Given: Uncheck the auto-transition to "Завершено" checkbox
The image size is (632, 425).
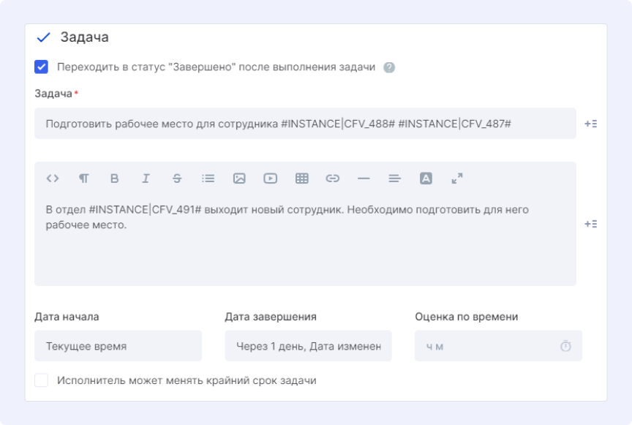Looking at the screenshot, I should (x=42, y=67).
